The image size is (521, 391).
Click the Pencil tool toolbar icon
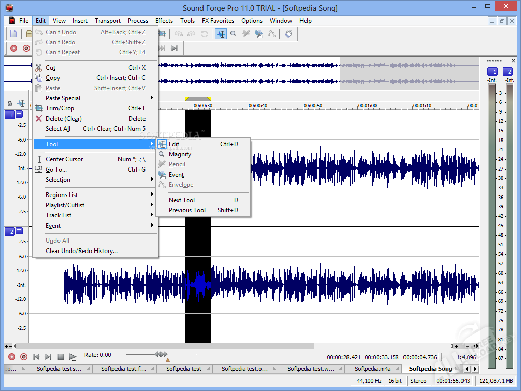point(246,34)
